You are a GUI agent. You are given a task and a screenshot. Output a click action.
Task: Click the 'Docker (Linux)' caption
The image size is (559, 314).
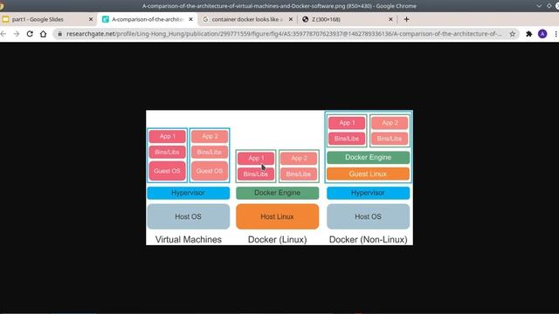(278, 239)
